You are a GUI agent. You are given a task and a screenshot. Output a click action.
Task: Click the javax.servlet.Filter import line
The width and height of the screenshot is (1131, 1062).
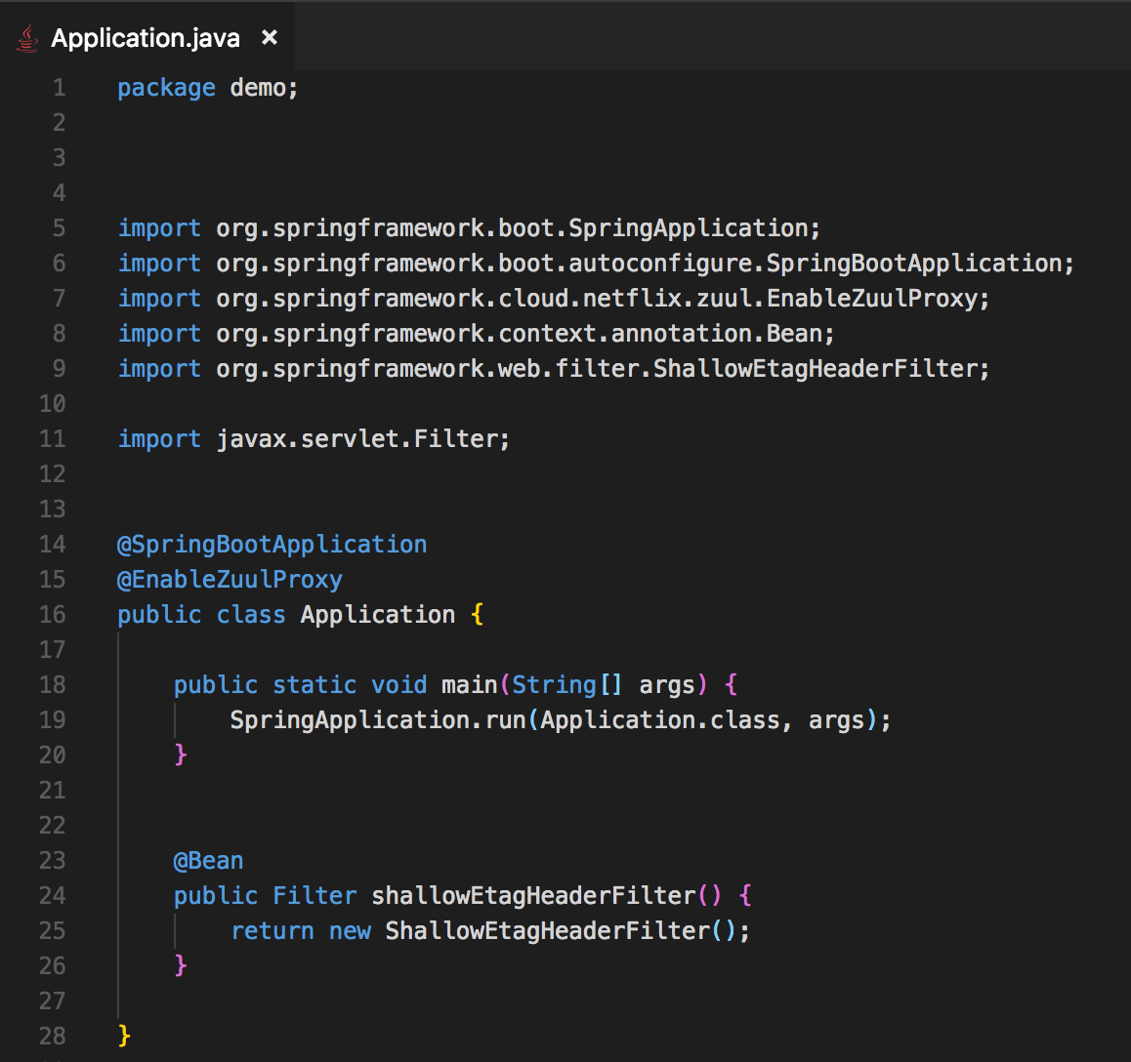pos(314,439)
